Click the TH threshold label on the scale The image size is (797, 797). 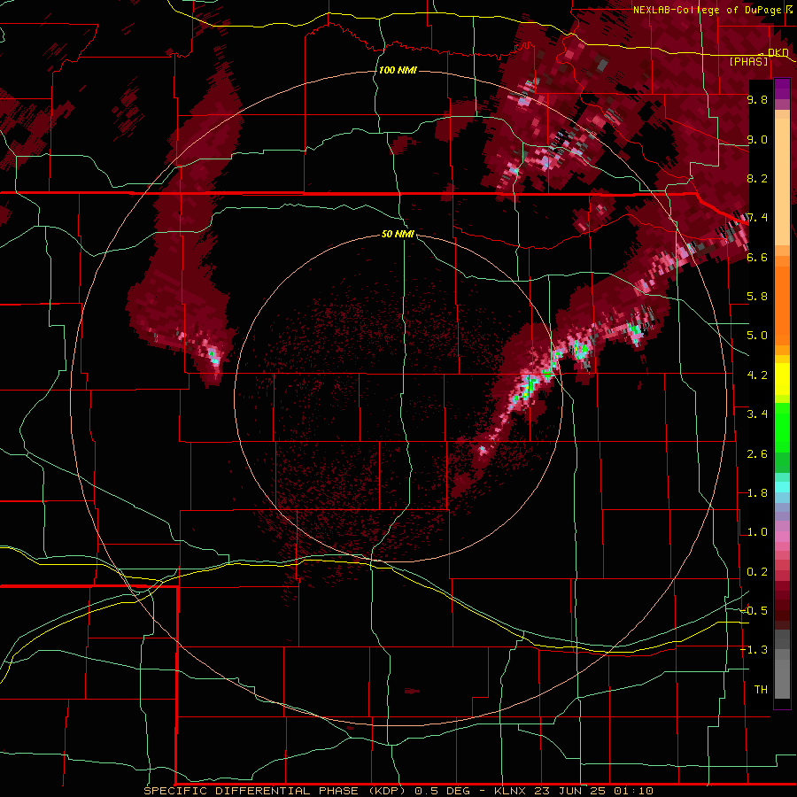[x=761, y=690]
